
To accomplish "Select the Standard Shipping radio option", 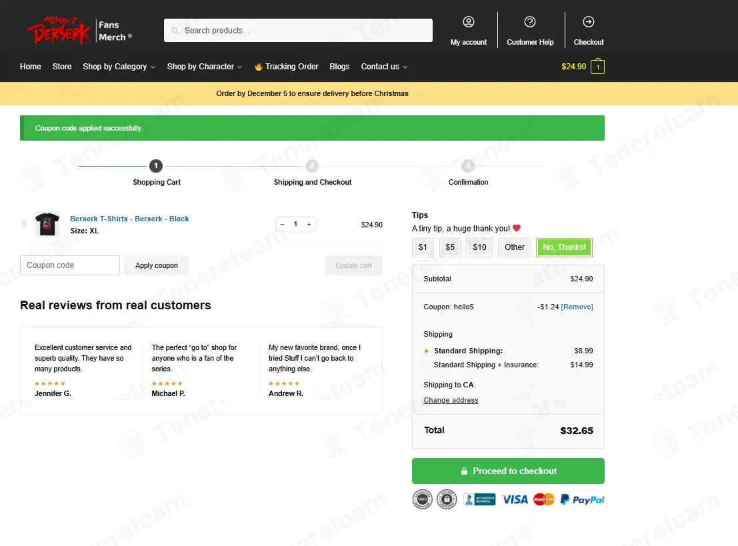I will point(427,351).
